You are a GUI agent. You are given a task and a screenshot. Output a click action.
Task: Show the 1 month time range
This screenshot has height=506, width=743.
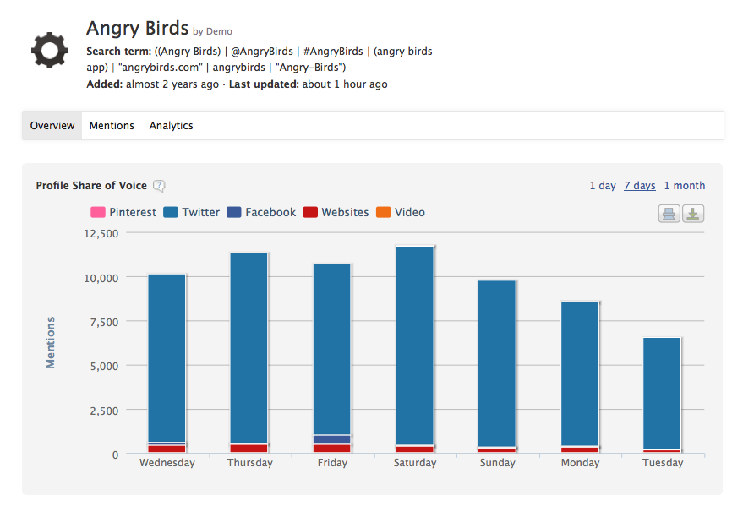(685, 186)
